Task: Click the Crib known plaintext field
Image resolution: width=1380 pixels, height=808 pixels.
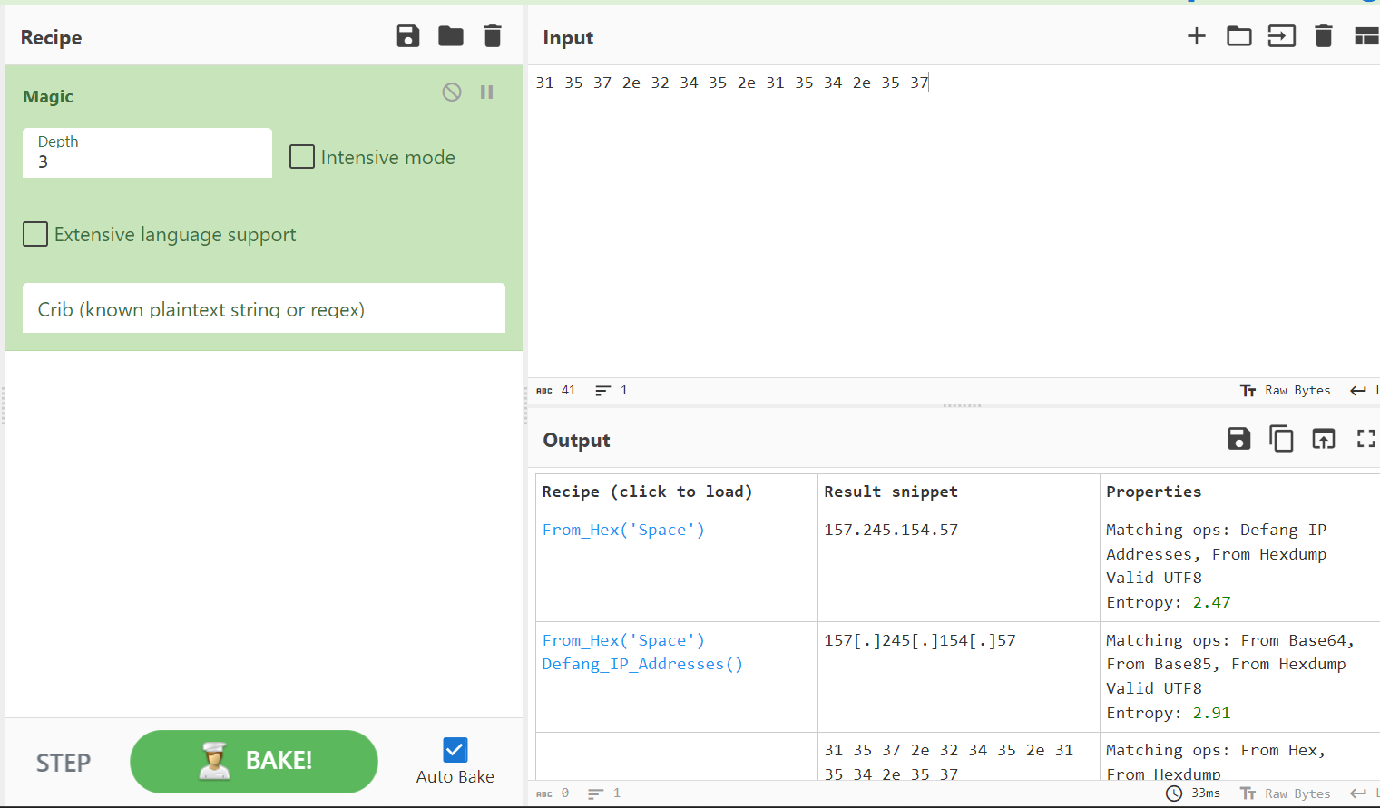Action: [x=263, y=308]
